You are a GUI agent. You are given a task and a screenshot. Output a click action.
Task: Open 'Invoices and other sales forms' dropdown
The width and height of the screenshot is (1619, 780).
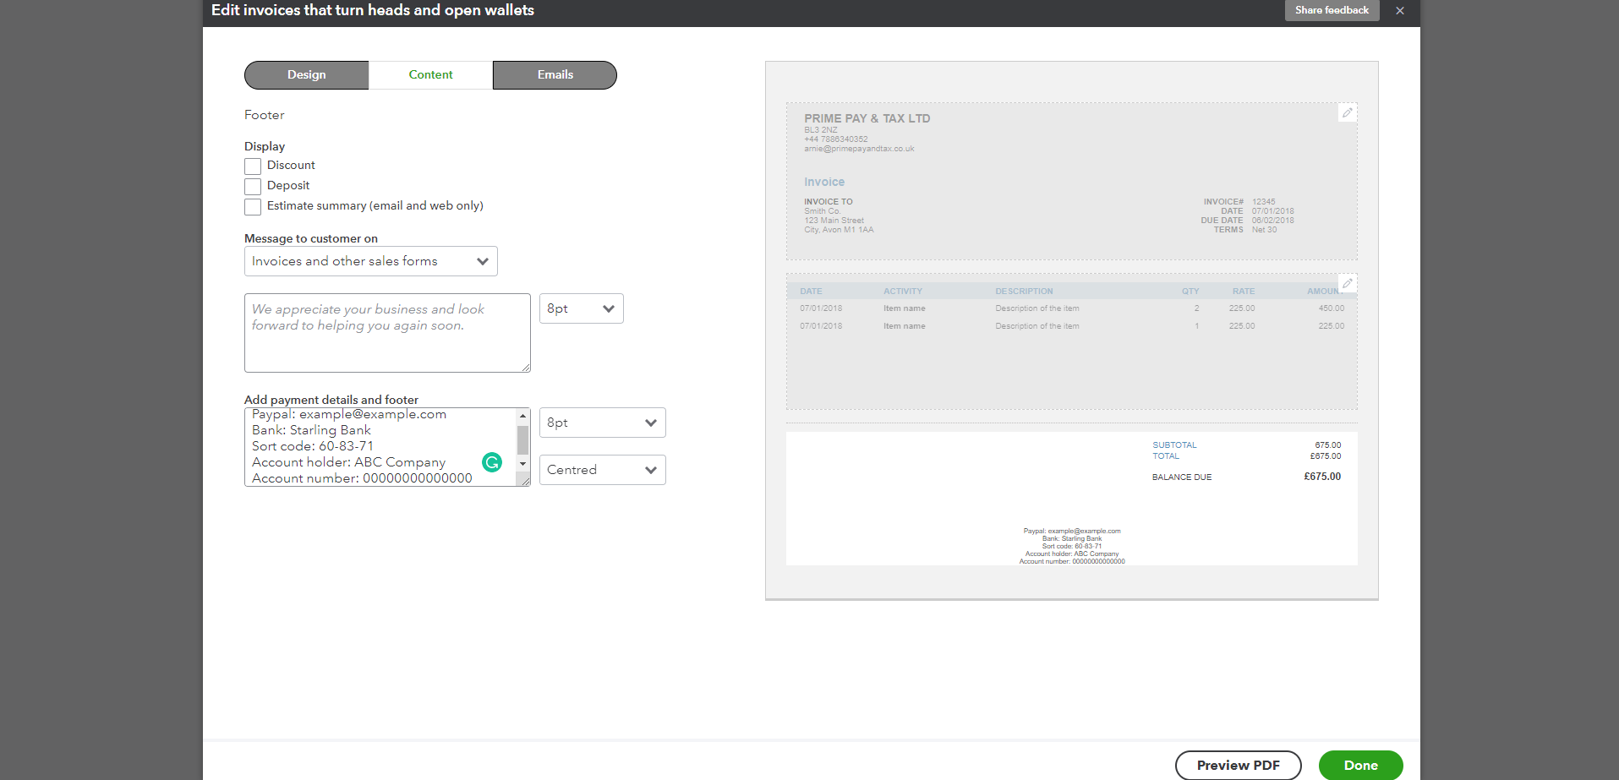point(371,261)
